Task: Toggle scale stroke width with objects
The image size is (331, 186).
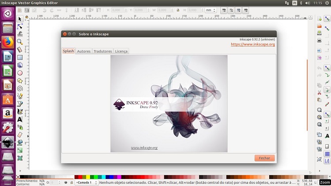Action: click(x=224, y=10)
